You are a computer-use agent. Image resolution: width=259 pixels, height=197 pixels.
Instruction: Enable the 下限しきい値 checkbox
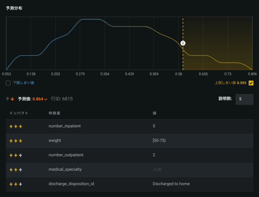[x=8, y=83]
